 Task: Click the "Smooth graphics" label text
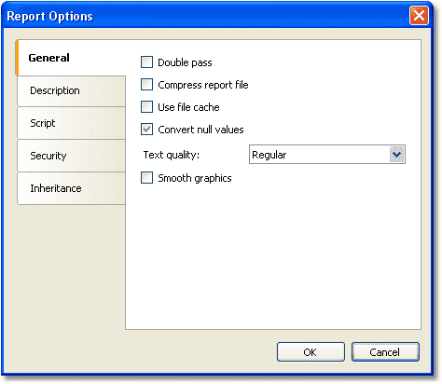195,178
